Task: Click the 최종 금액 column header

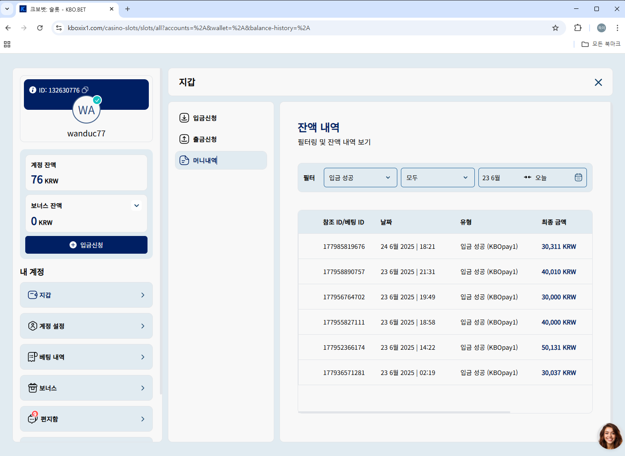Action: [554, 222]
